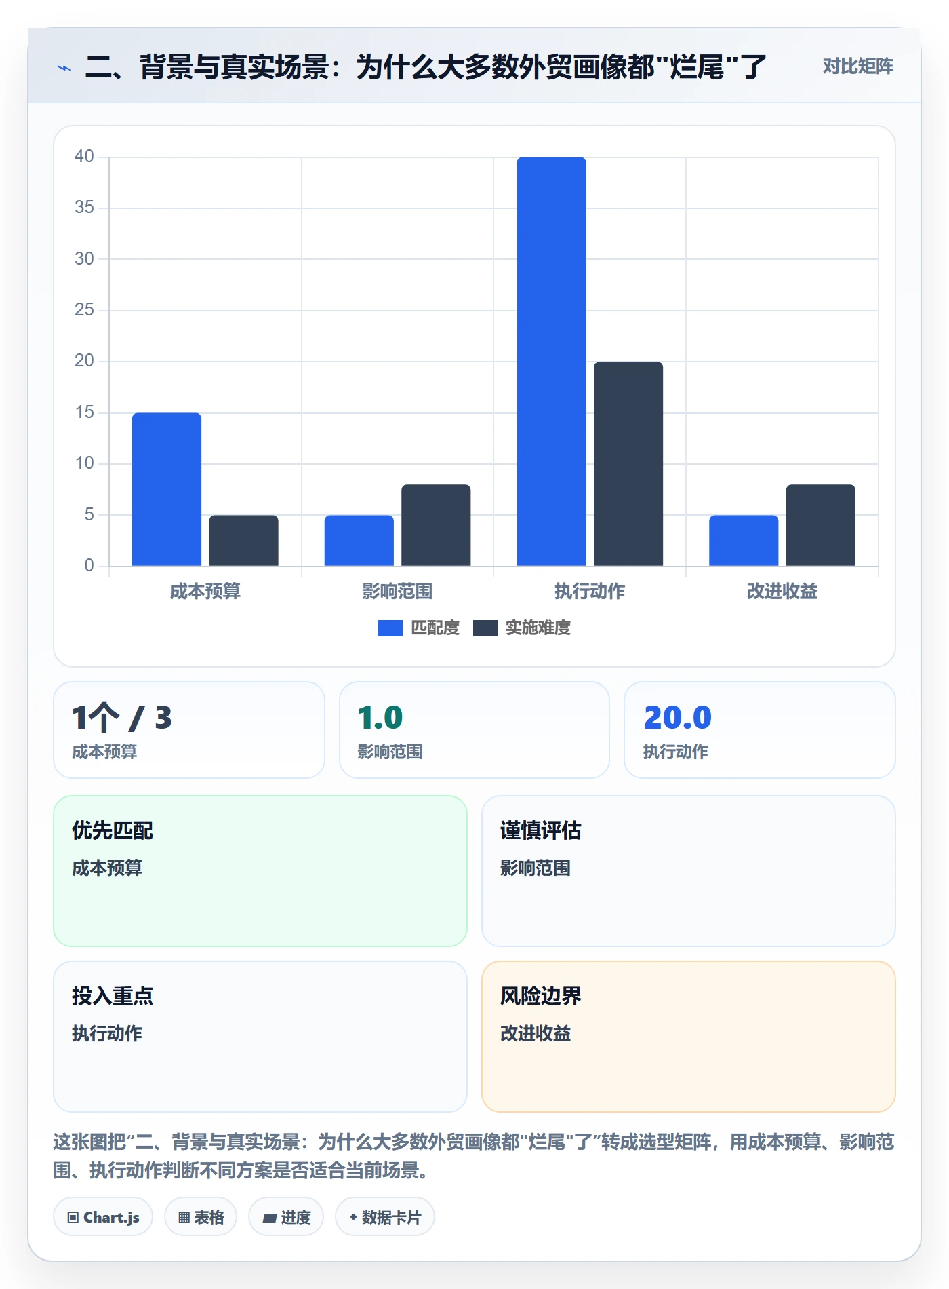Select the green 优先匹配 quadrant card
The image size is (949, 1289).
(260, 871)
